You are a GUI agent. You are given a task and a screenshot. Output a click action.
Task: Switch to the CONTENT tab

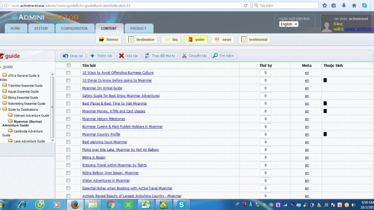tap(109, 28)
